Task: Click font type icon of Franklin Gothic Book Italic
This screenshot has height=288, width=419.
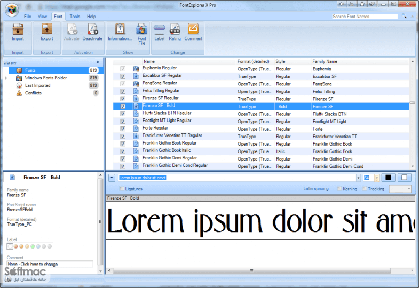Action: point(136,151)
